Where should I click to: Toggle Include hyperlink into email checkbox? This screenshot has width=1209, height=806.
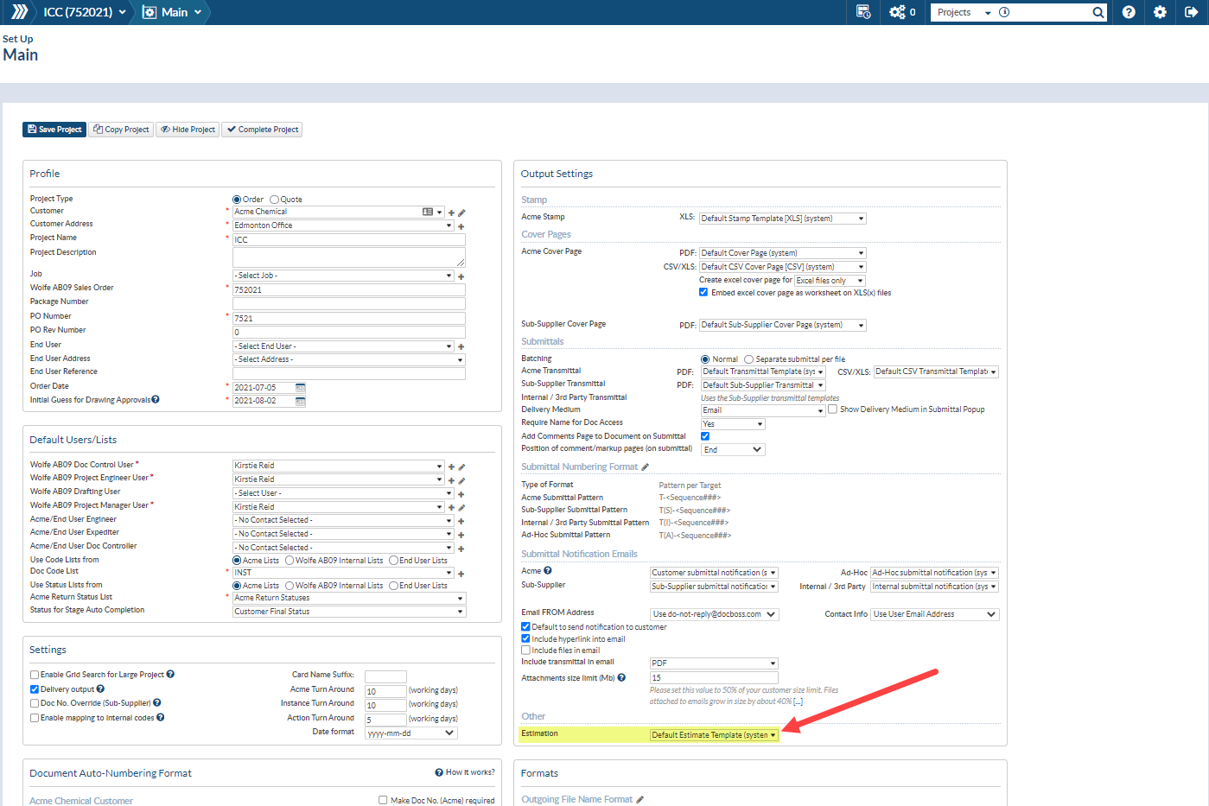pyautogui.click(x=525, y=638)
